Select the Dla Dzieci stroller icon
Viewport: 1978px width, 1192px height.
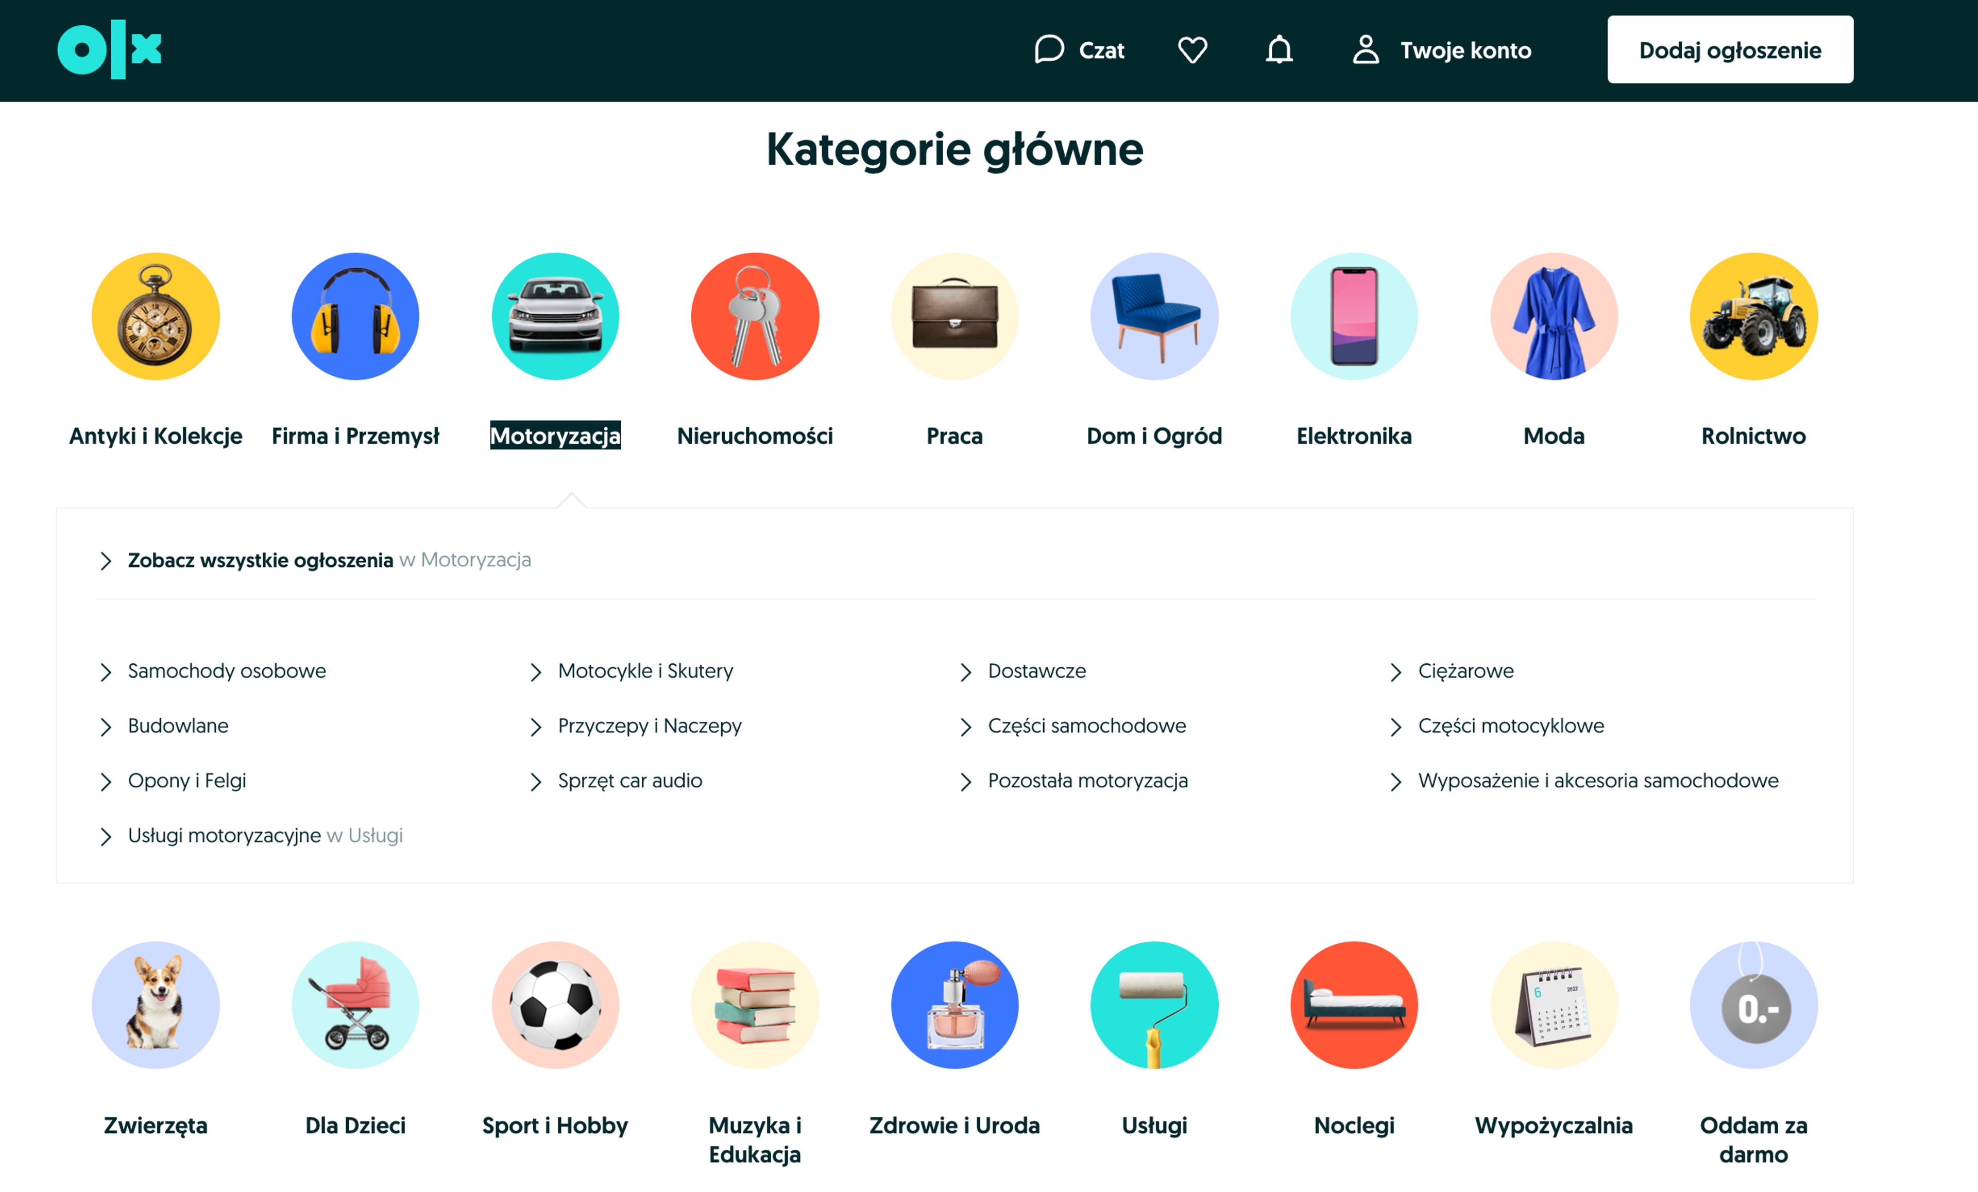[x=355, y=1005]
